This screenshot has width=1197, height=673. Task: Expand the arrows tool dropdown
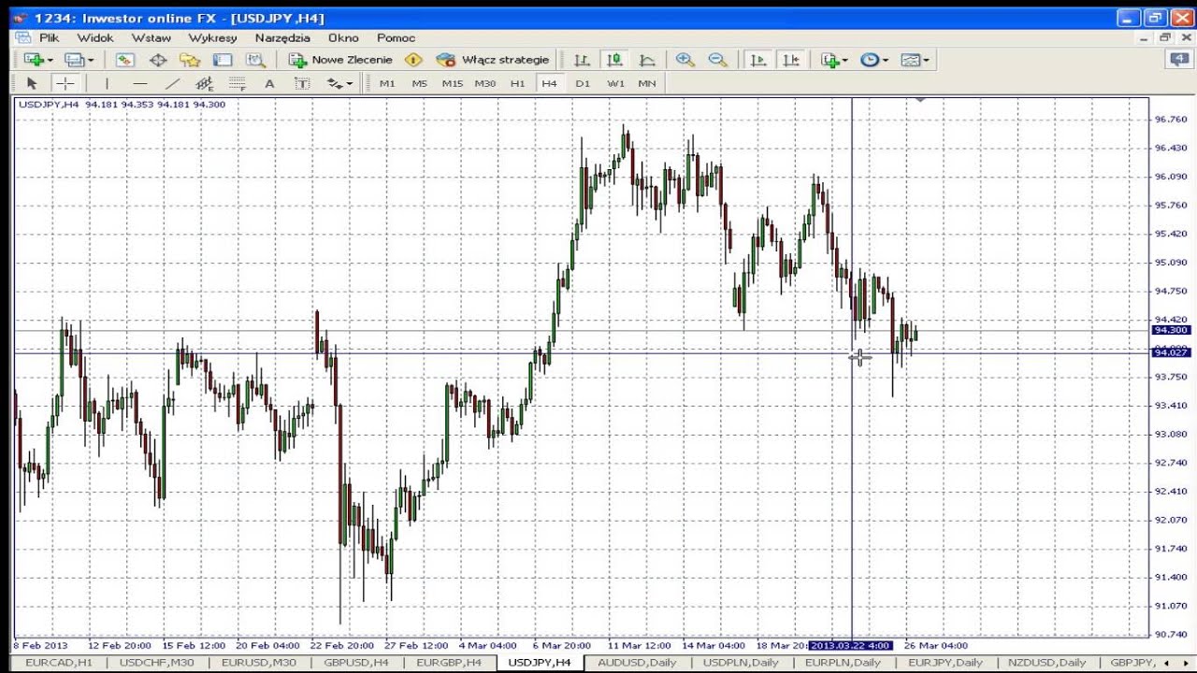click(350, 83)
